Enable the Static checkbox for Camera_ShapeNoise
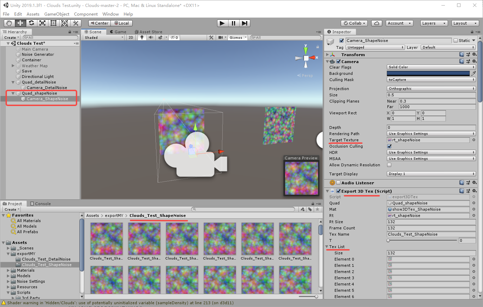483x307 pixels. (x=456, y=40)
